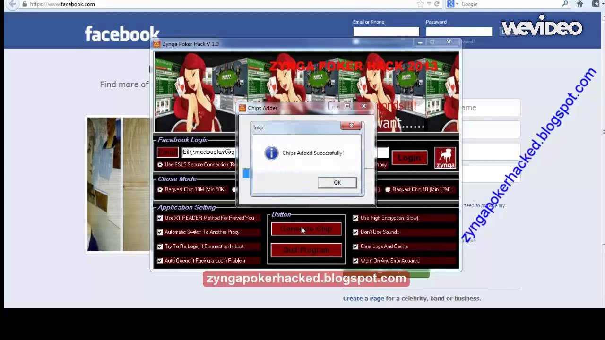This screenshot has height=340, width=605.
Task: Go to the browser home page
Action: point(580,4)
